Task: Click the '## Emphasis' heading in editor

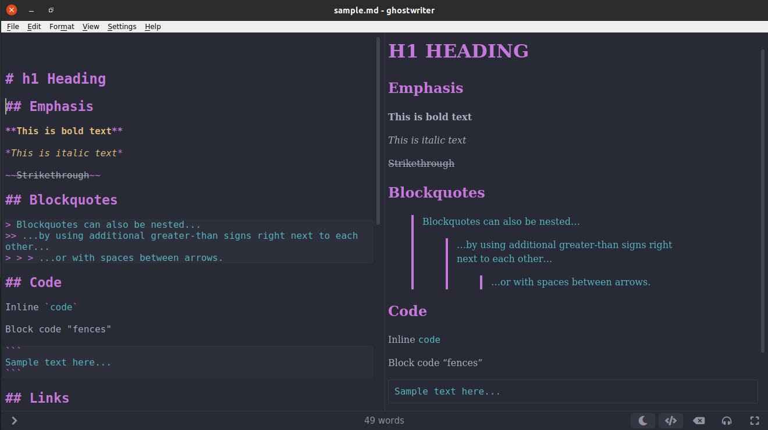Action: [49, 106]
